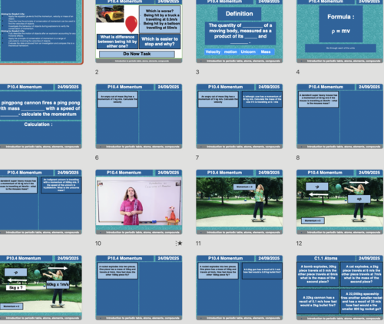Viewport: 384px width, 324px height.
Task: Click the slide number 2 label
Action: tap(97, 72)
